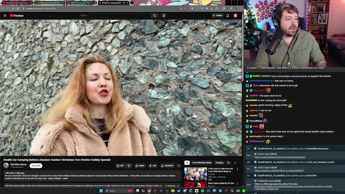The height and width of the screenshot is (194, 345).
Task: Dislike the video with thumbs down
Action: point(129,166)
